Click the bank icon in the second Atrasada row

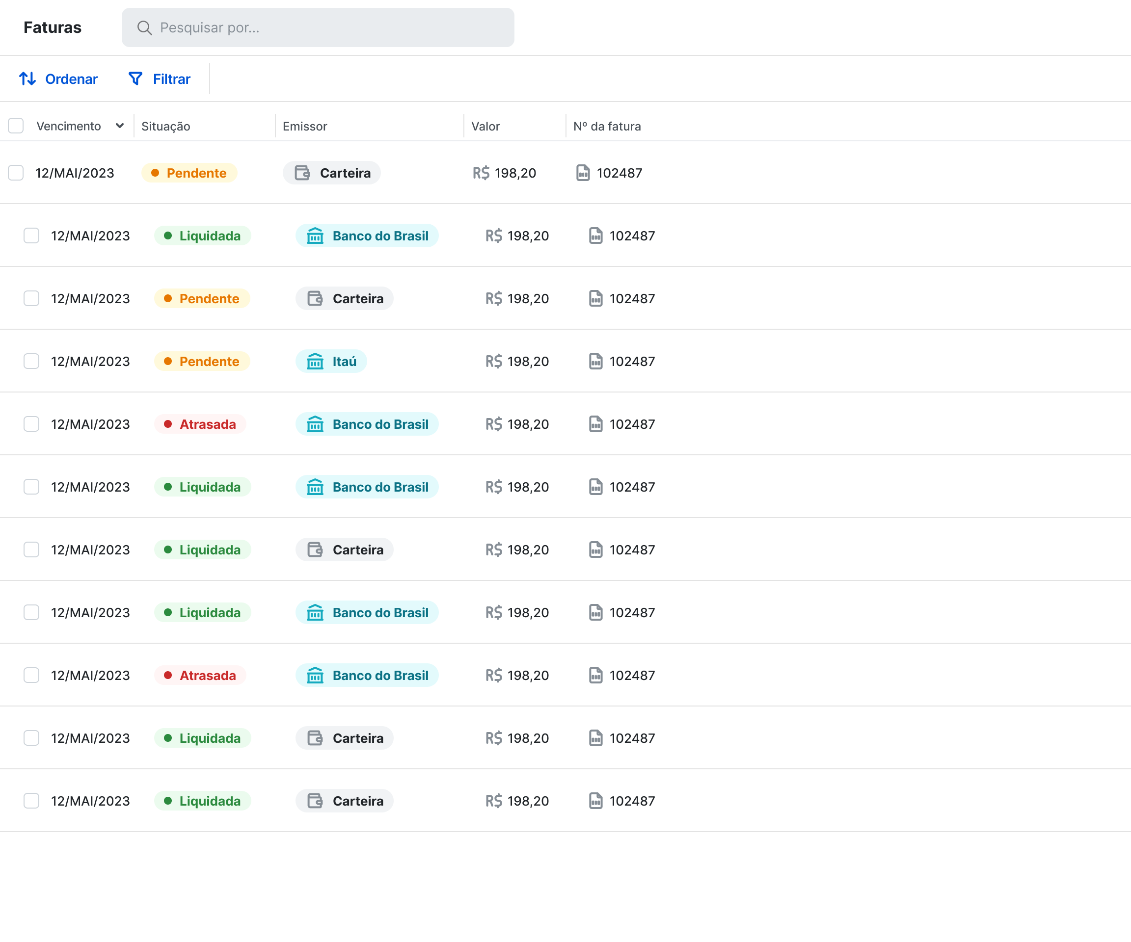tap(315, 675)
